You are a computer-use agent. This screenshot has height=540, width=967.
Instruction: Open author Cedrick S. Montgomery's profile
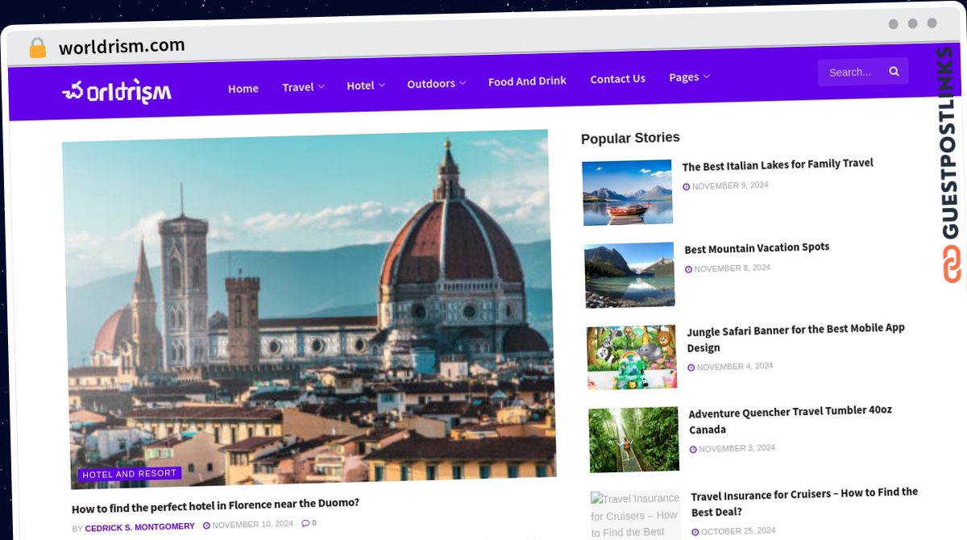click(140, 526)
